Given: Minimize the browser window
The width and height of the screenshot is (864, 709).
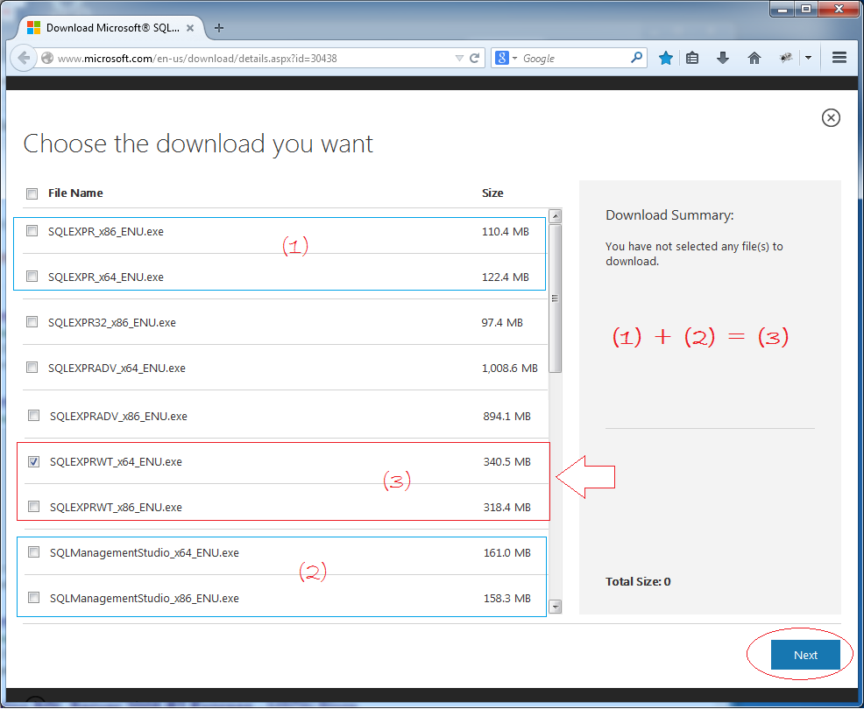Looking at the screenshot, I should click(782, 10).
